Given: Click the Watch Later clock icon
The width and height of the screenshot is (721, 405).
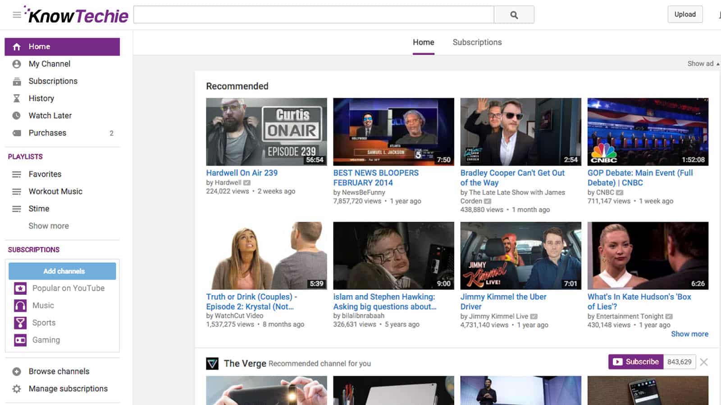Looking at the screenshot, I should [x=17, y=116].
